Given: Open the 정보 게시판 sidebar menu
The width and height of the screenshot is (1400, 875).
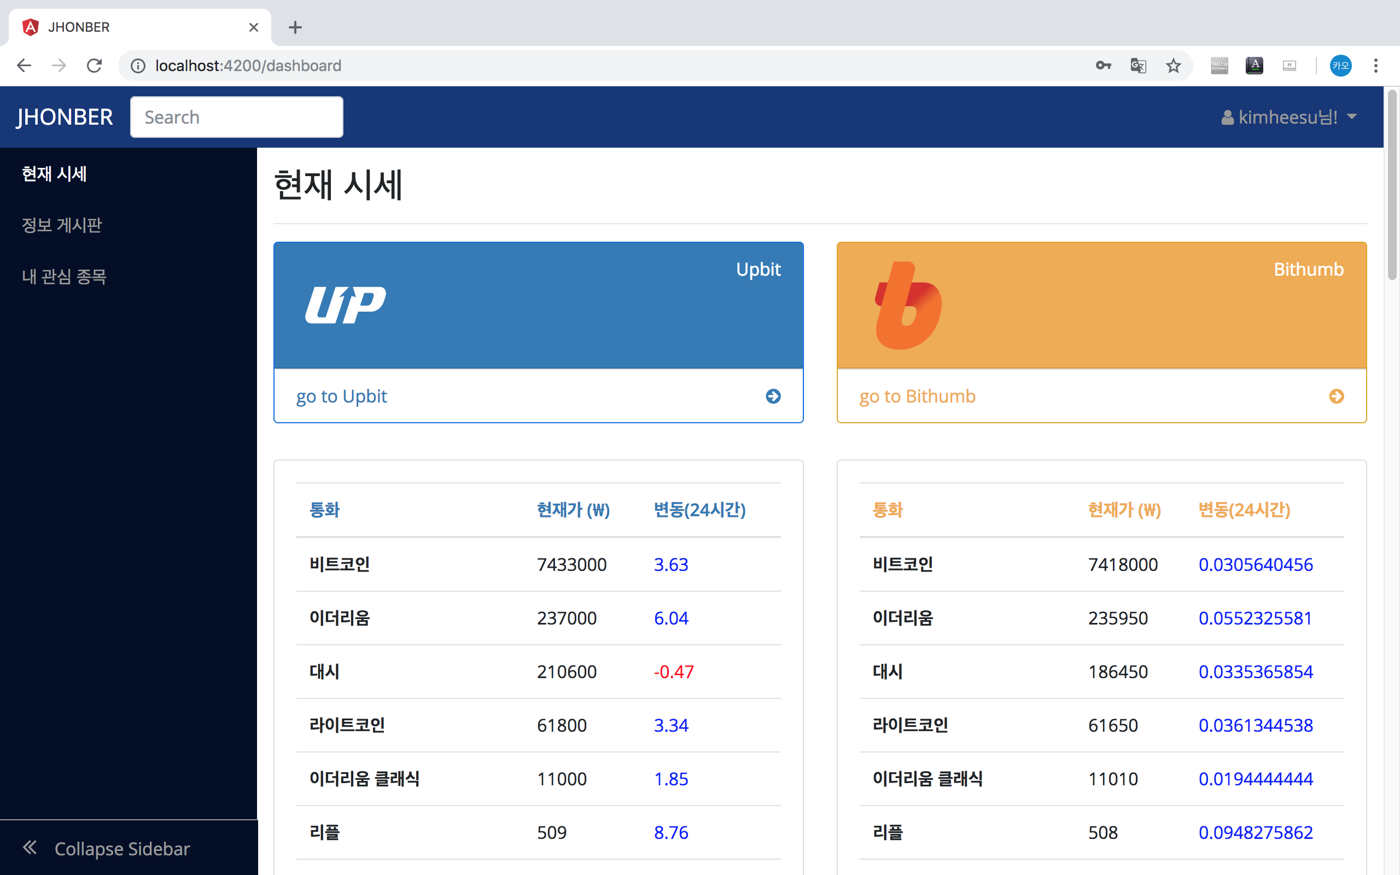Looking at the screenshot, I should (x=61, y=225).
